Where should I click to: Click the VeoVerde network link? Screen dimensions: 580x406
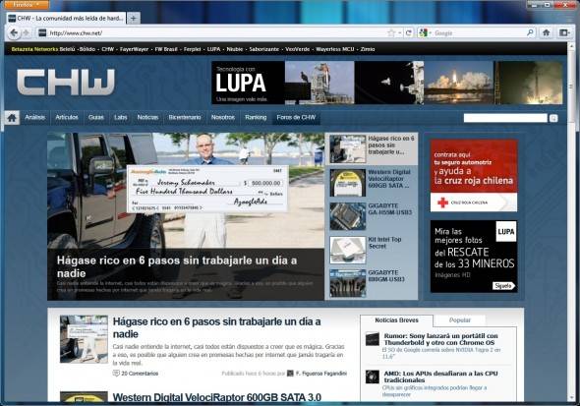[x=298, y=49]
